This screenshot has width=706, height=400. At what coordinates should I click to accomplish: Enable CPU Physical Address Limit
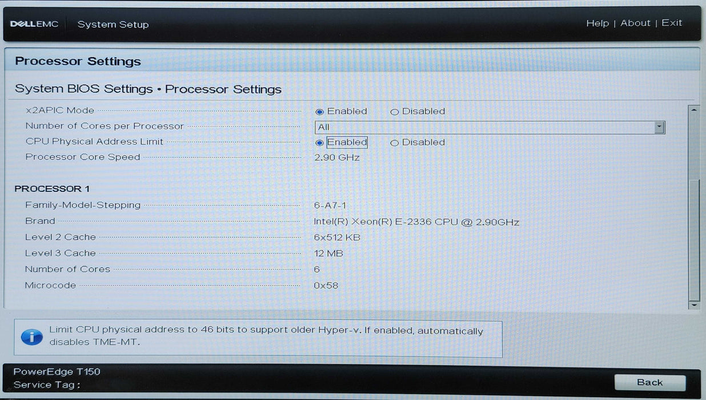tap(320, 142)
